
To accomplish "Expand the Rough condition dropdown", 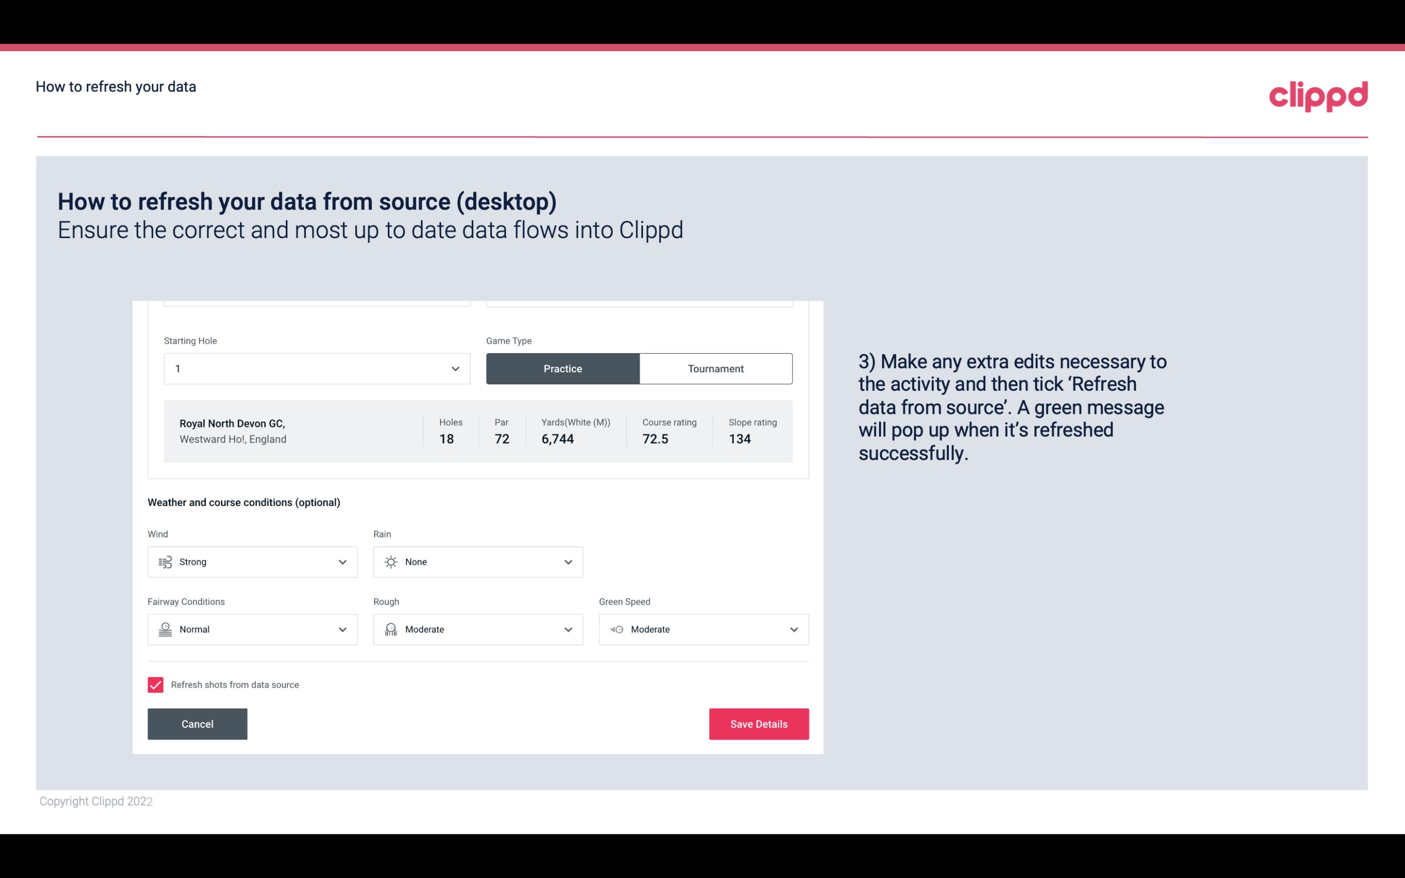I will pyautogui.click(x=568, y=629).
